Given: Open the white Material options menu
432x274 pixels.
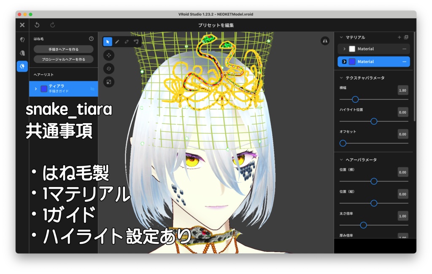Looking at the screenshot, I should pyautogui.click(x=405, y=48).
